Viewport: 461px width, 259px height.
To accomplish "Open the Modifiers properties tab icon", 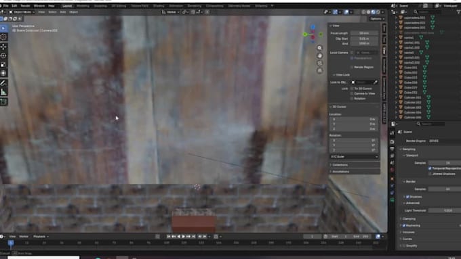I will click(x=393, y=186).
